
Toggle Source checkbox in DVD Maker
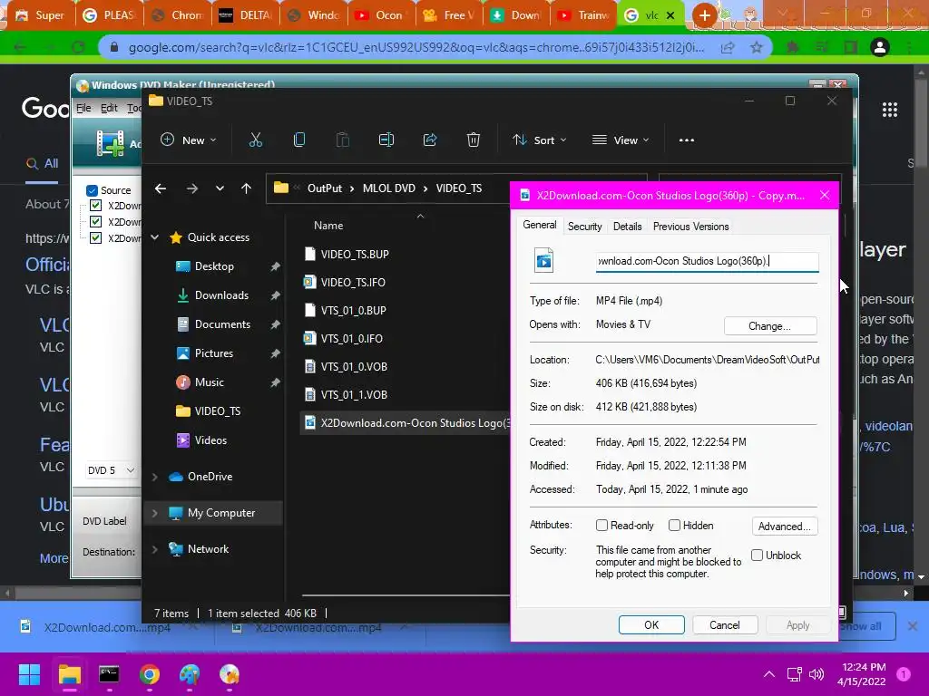coord(92,190)
